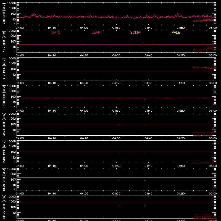221x221 pixels.
Task: Click 04:00 time label under 245 MHz plot
Action: 20,28
